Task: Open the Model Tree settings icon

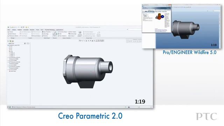Action: pyautogui.click(x=25, y=43)
